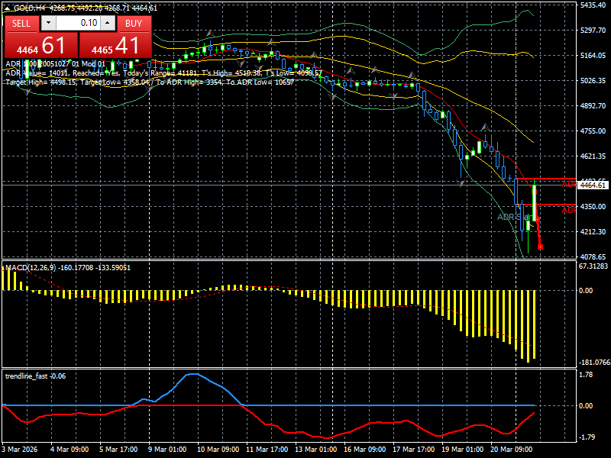Click the 4 Mar 09:00 time label
The width and height of the screenshot is (611, 458).
pyautogui.click(x=70, y=449)
